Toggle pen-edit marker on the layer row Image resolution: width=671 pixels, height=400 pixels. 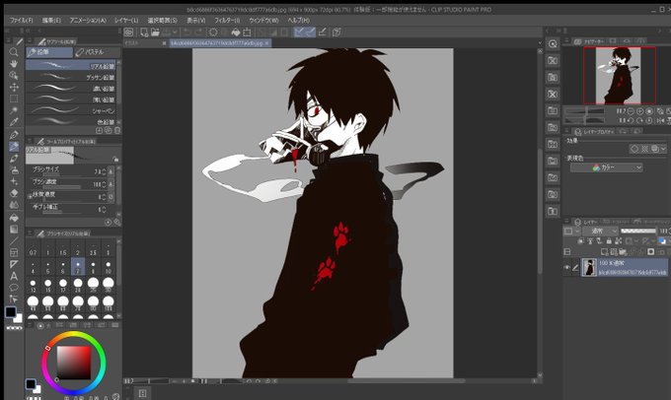[575, 268]
